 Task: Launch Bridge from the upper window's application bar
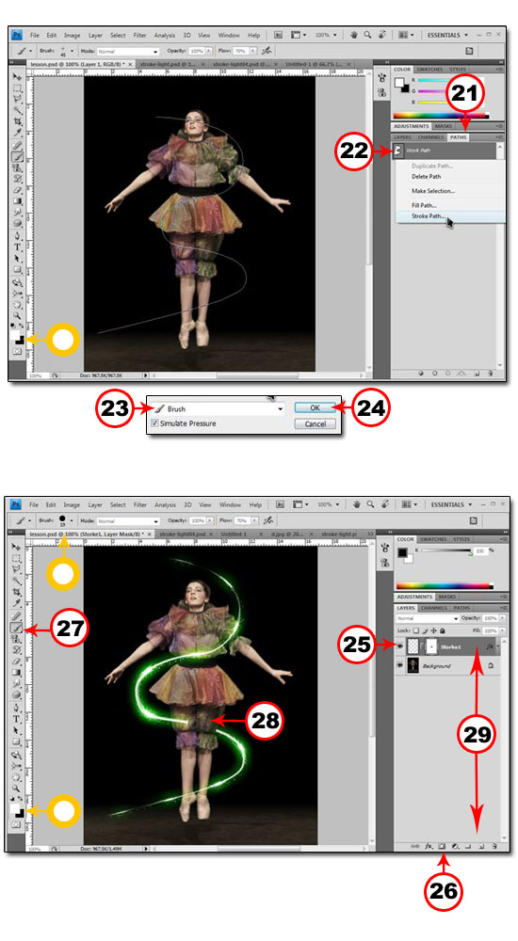tap(278, 35)
